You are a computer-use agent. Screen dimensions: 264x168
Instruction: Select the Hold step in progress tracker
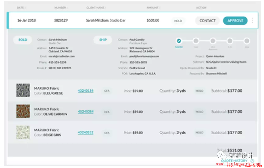[x=196, y=41]
